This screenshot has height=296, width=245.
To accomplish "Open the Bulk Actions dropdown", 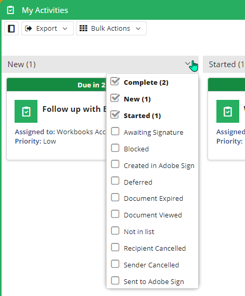I will (111, 29).
